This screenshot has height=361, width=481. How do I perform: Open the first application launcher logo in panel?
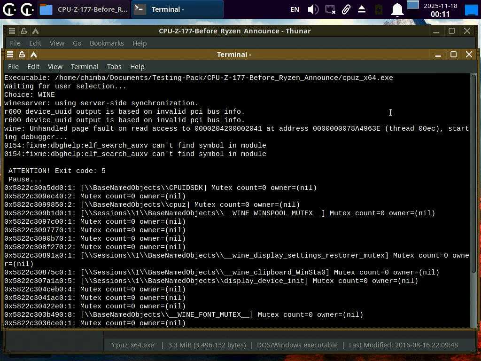click(x=9, y=9)
